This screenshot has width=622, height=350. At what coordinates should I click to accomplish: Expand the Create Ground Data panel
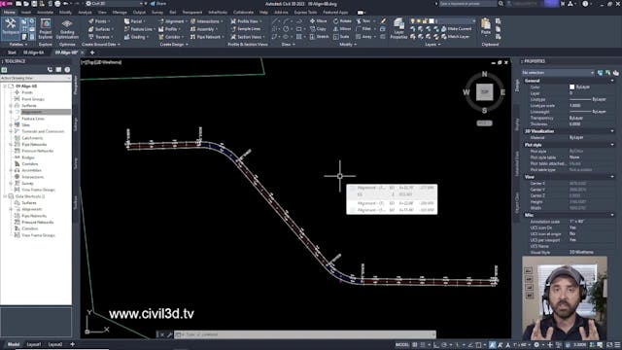tap(101, 45)
